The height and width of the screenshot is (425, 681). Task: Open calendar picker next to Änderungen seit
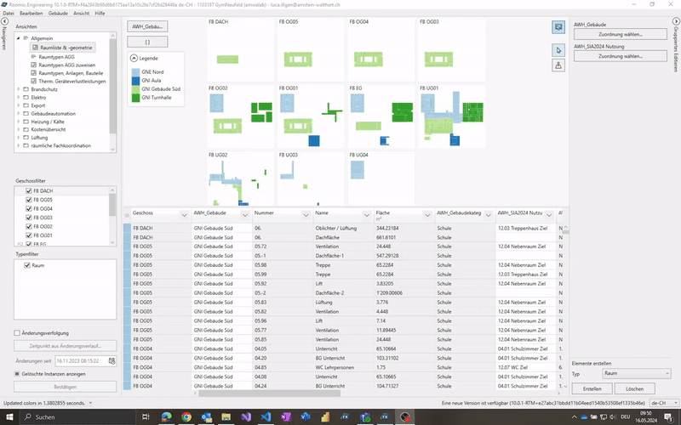coord(112,361)
